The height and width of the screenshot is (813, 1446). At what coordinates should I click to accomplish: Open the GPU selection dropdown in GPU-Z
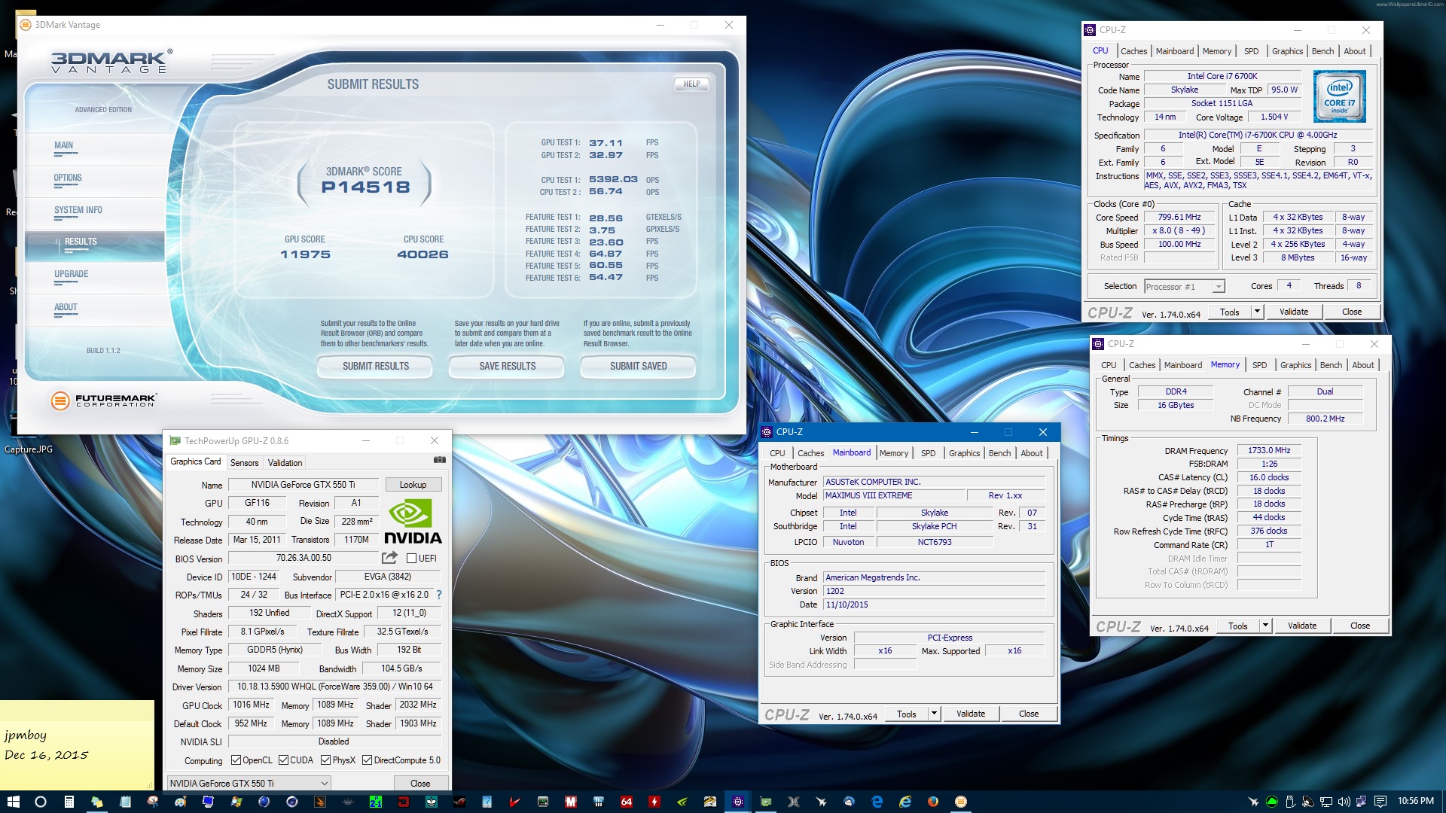coord(249,783)
